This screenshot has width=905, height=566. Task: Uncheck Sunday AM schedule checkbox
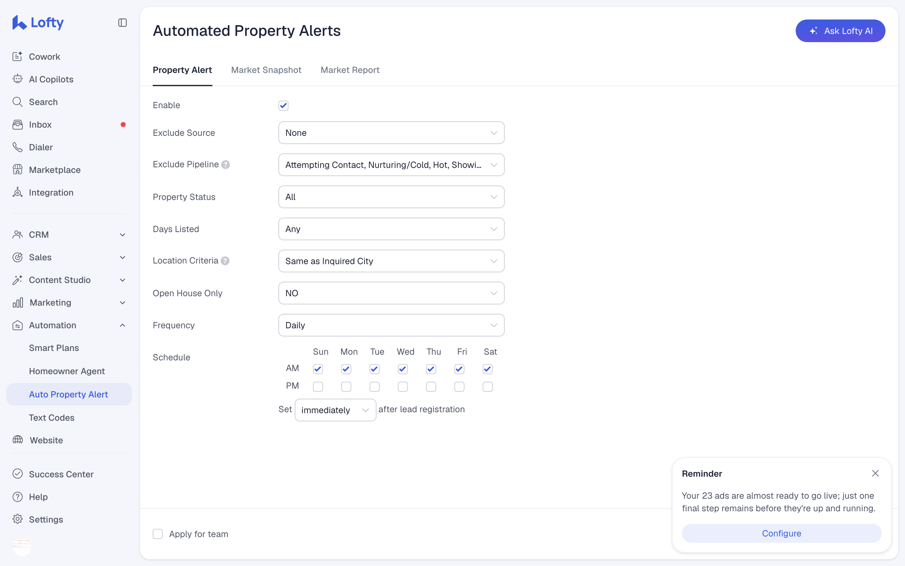coord(318,369)
